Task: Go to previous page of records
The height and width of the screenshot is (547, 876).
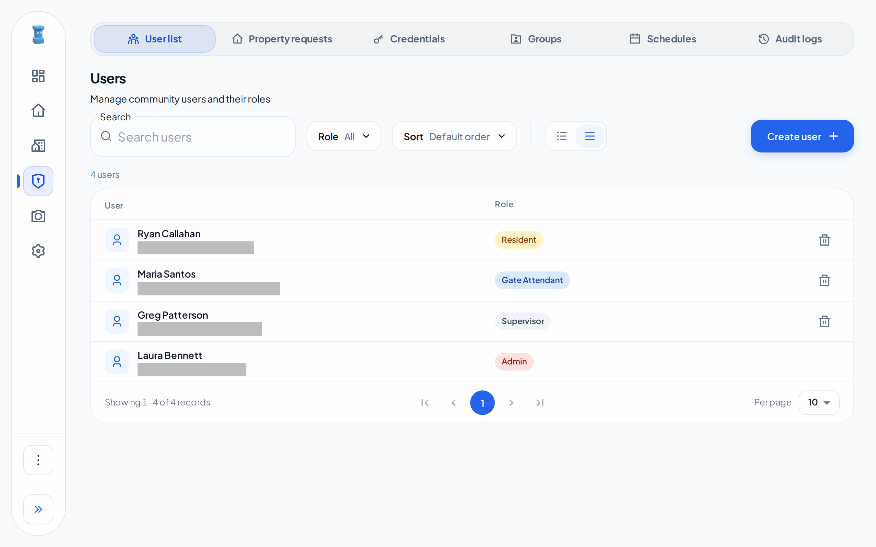Action: click(x=453, y=403)
